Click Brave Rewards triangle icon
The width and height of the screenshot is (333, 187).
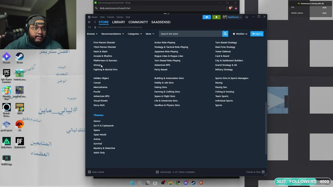[236, 8]
